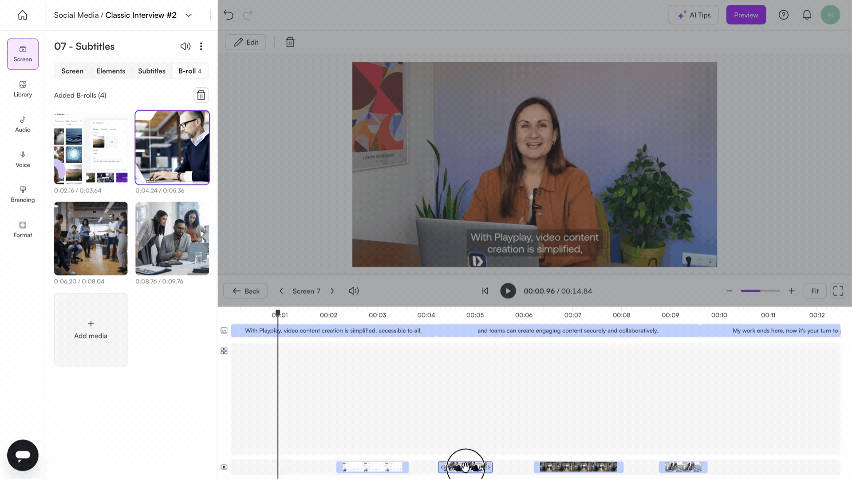Open the Branding sidebar panel
Viewport: 852px width, 479px height.
(23, 195)
